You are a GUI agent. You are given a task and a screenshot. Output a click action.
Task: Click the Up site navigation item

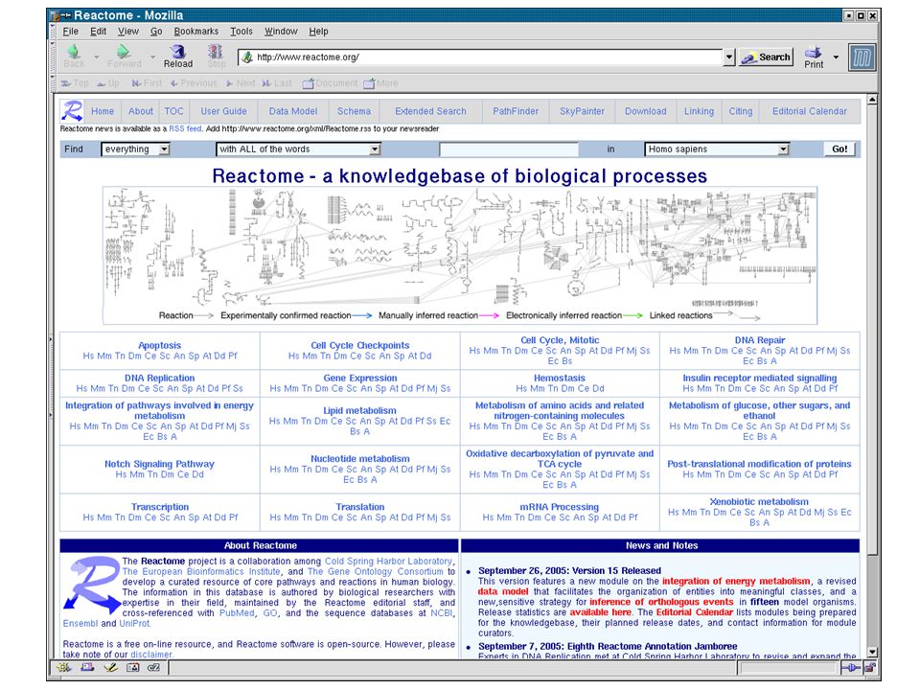click(x=108, y=83)
